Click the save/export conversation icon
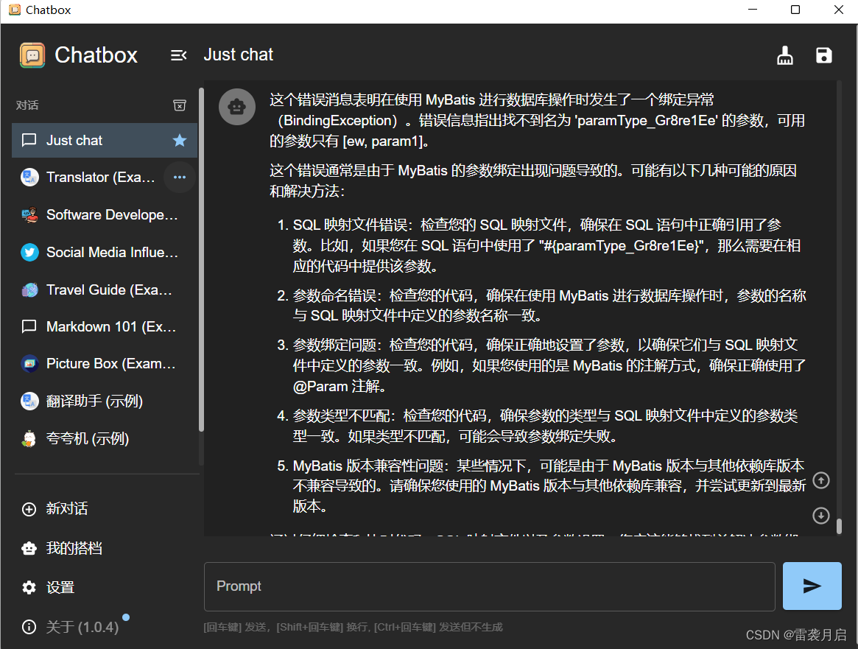 [823, 55]
